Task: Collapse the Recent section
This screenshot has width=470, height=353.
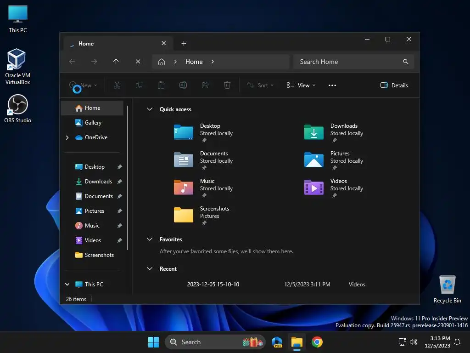Action: point(150,268)
